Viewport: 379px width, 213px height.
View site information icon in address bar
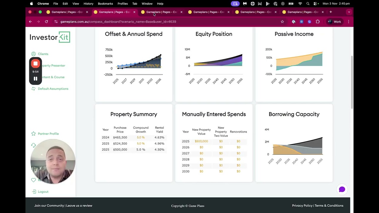[56, 22]
